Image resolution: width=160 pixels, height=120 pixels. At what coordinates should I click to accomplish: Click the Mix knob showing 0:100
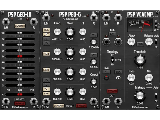point(149,78)
